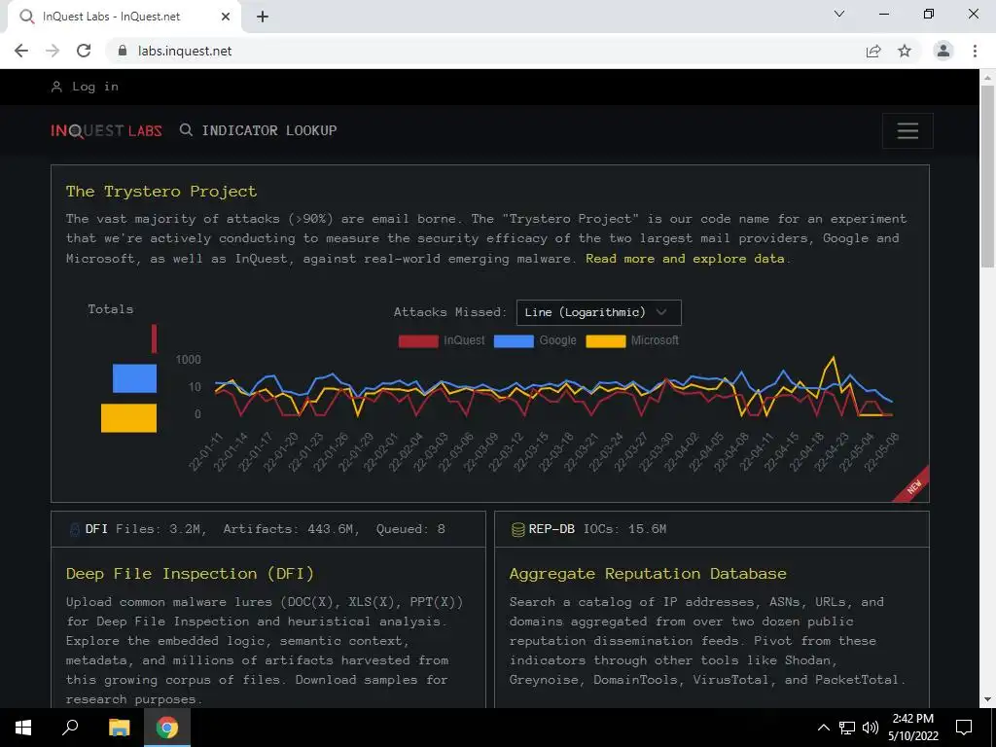Click the Indicator Lookup magnifier icon

click(186, 130)
